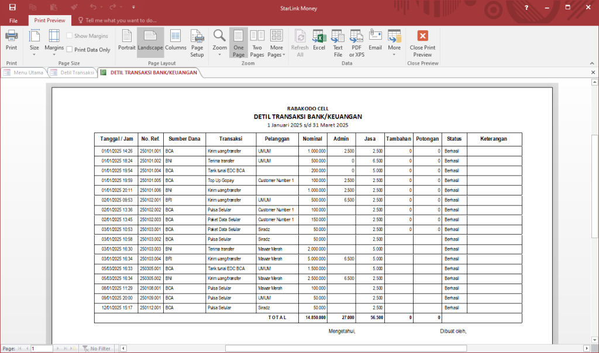Open the Zoom magnifier dropdown
The image size is (599, 353).
220,43
